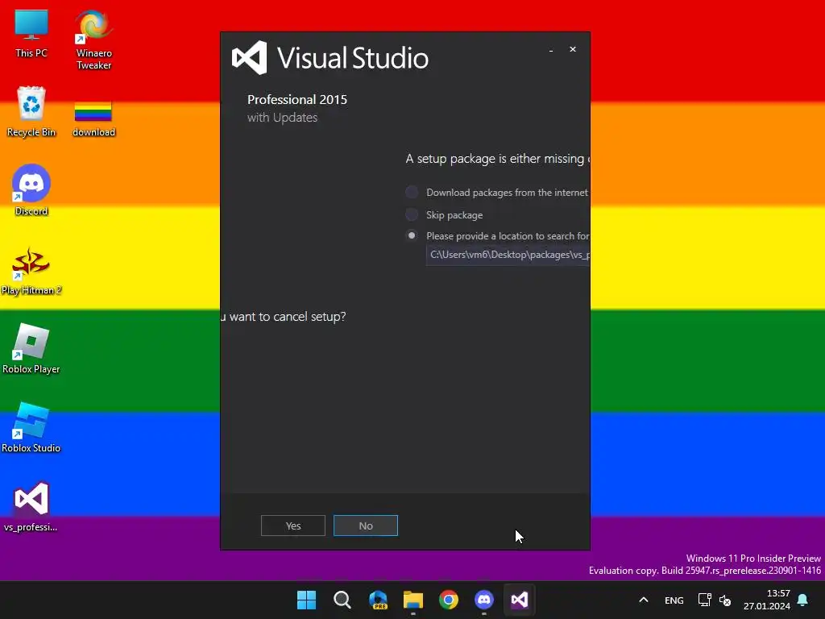The width and height of the screenshot is (825, 619).
Task: Click 'Professional 2015' edition text
Action: (297, 99)
